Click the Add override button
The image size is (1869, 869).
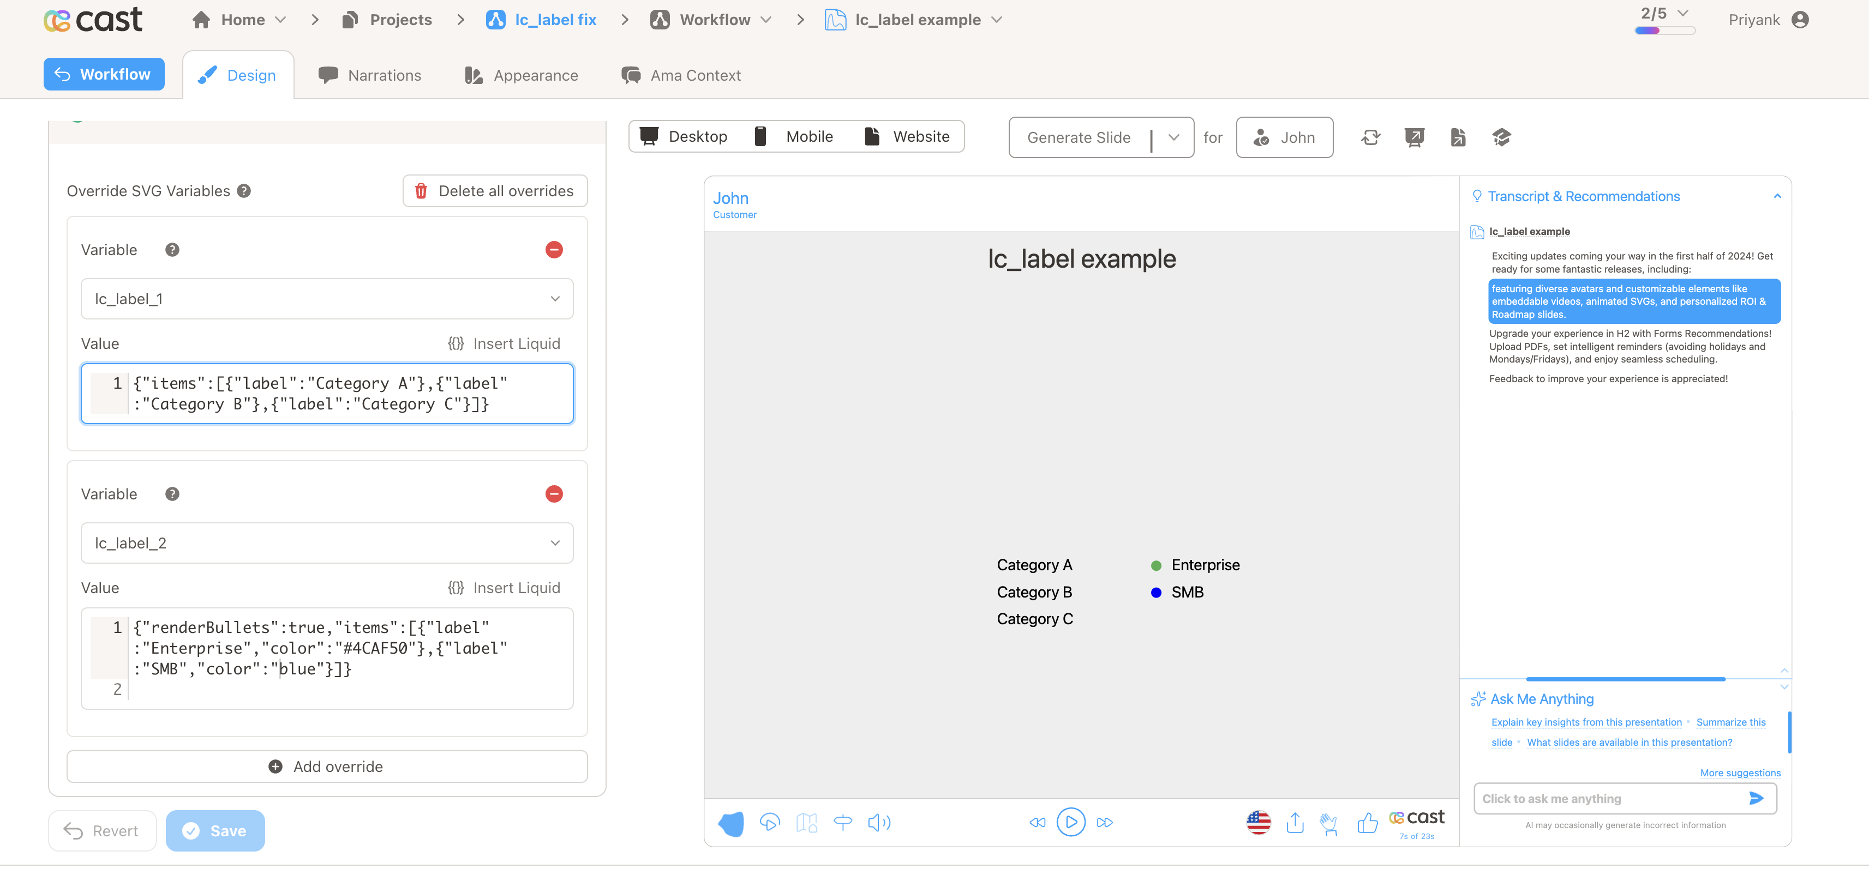pyautogui.click(x=327, y=767)
